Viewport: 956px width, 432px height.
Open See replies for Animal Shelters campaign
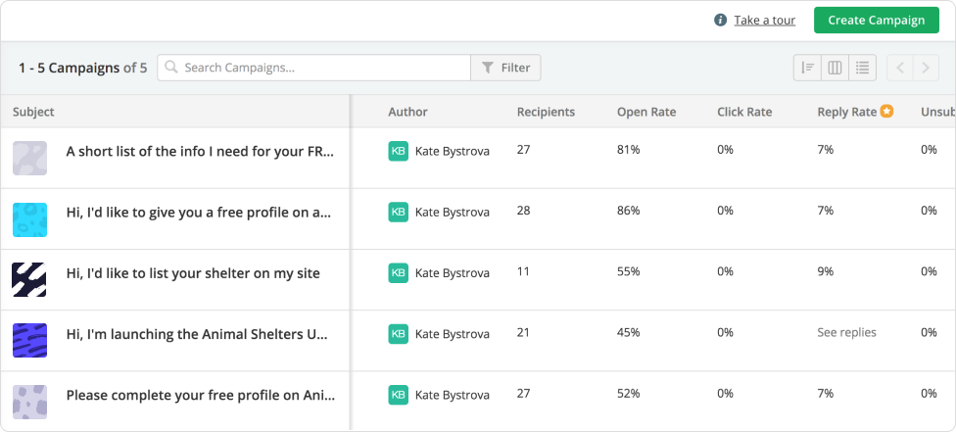coord(846,332)
